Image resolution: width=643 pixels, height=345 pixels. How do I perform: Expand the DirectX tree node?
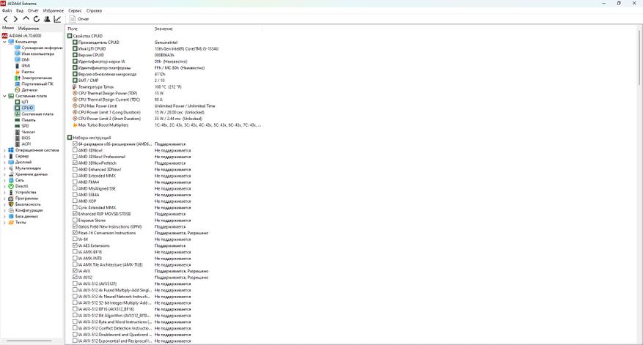coord(4,186)
